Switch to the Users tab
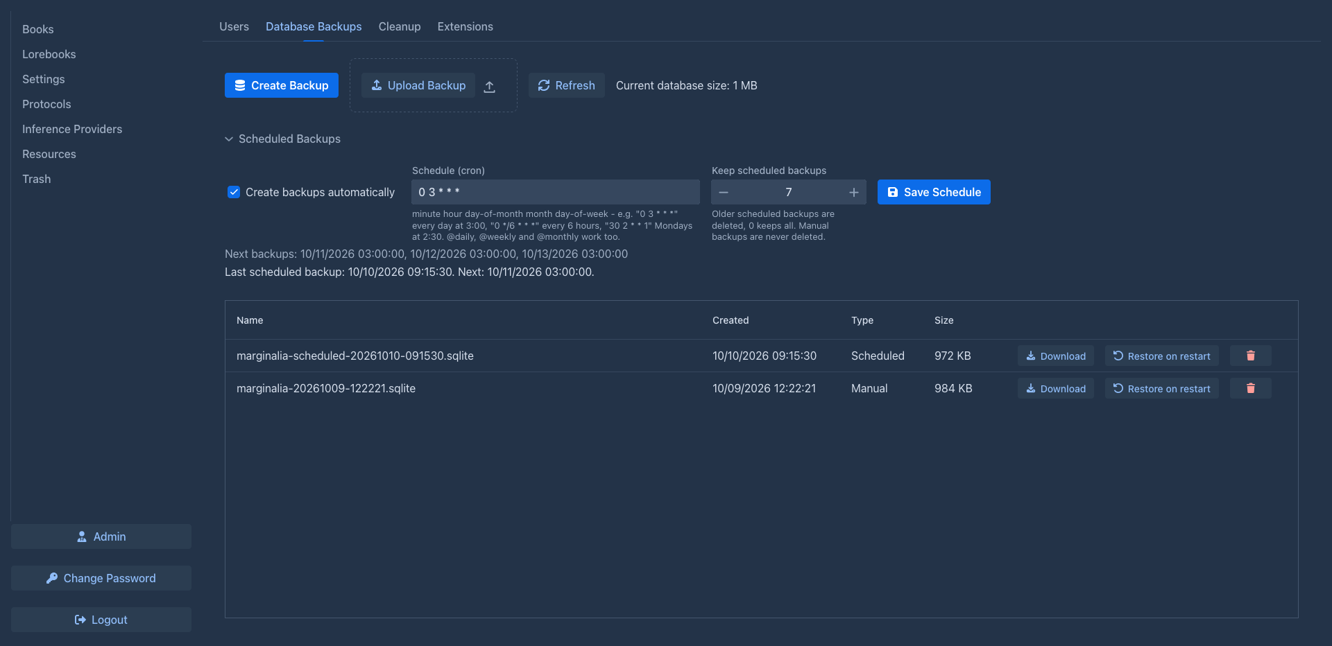Image resolution: width=1332 pixels, height=646 pixels. [x=234, y=26]
